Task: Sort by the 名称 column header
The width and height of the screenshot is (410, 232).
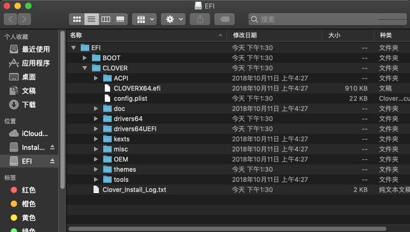Action: 147,36
